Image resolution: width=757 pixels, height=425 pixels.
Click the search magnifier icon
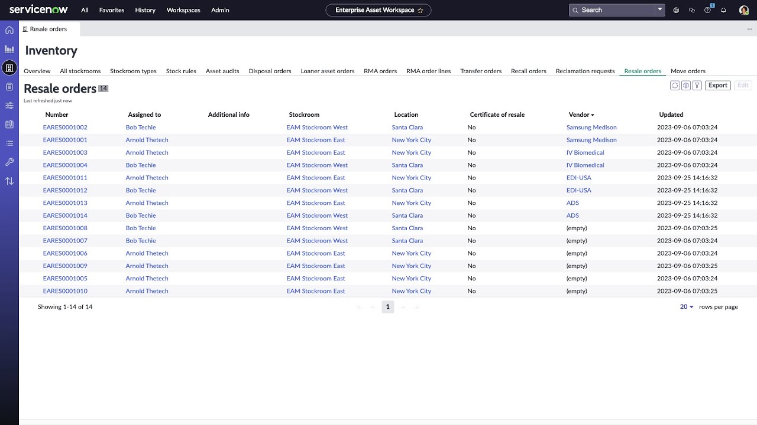point(575,10)
